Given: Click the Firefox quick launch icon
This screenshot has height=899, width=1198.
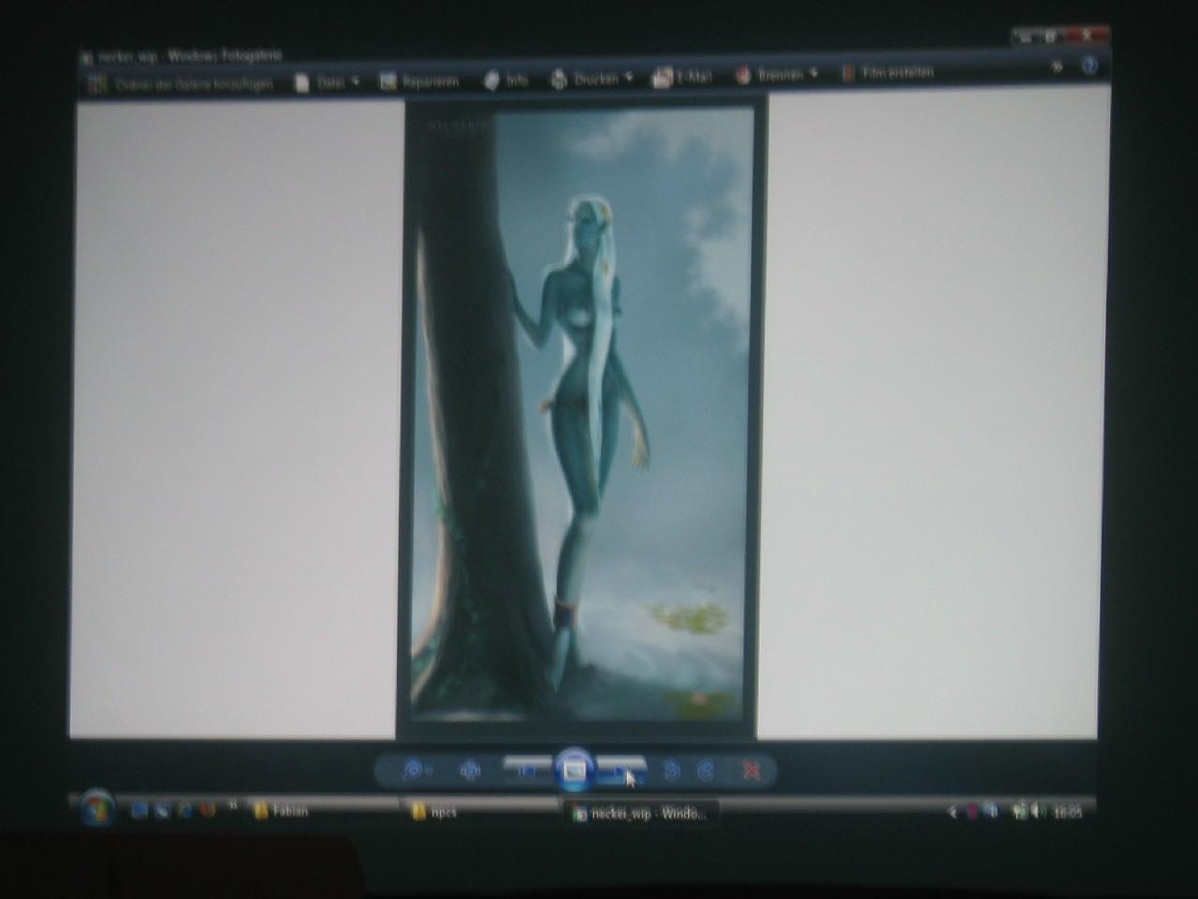Looking at the screenshot, I should tap(207, 810).
